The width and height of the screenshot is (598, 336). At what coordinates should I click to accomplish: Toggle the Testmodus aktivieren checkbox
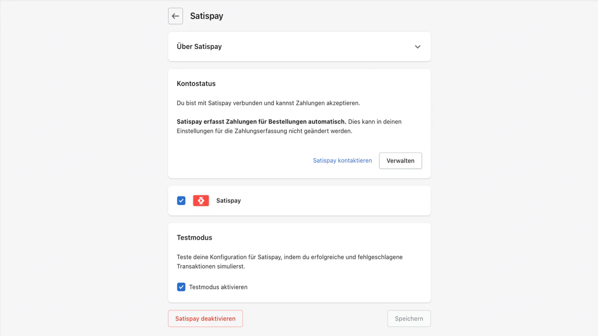click(181, 287)
